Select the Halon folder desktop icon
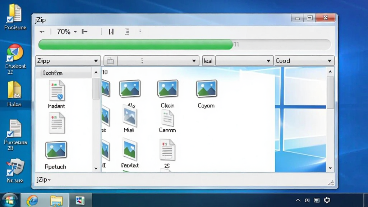 click(14, 94)
